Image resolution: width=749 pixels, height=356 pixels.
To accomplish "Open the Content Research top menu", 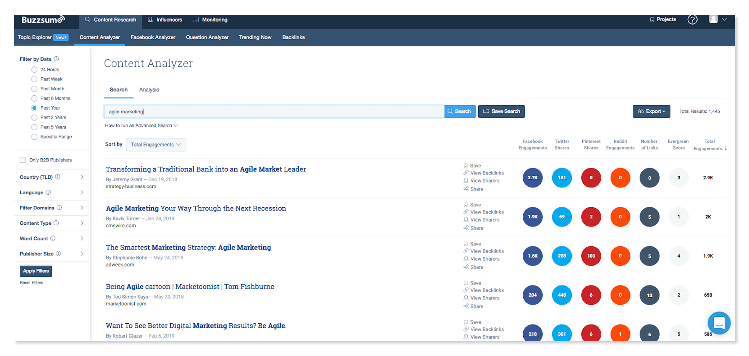I will [x=110, y=20].
